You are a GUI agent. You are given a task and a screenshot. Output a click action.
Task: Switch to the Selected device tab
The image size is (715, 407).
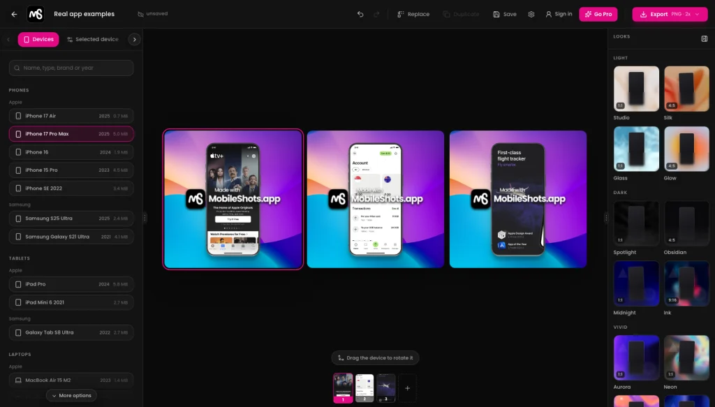point(93,39)
